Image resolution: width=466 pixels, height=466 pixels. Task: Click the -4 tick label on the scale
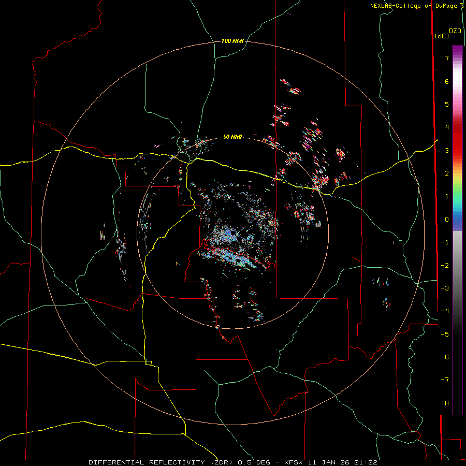click(x=445, y=311)
